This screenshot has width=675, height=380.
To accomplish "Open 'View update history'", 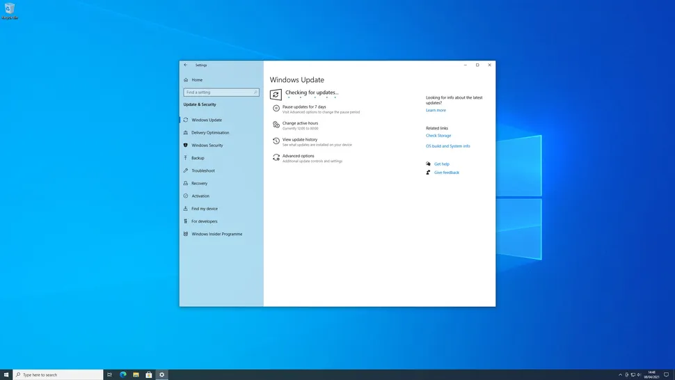I will [300, 139].
